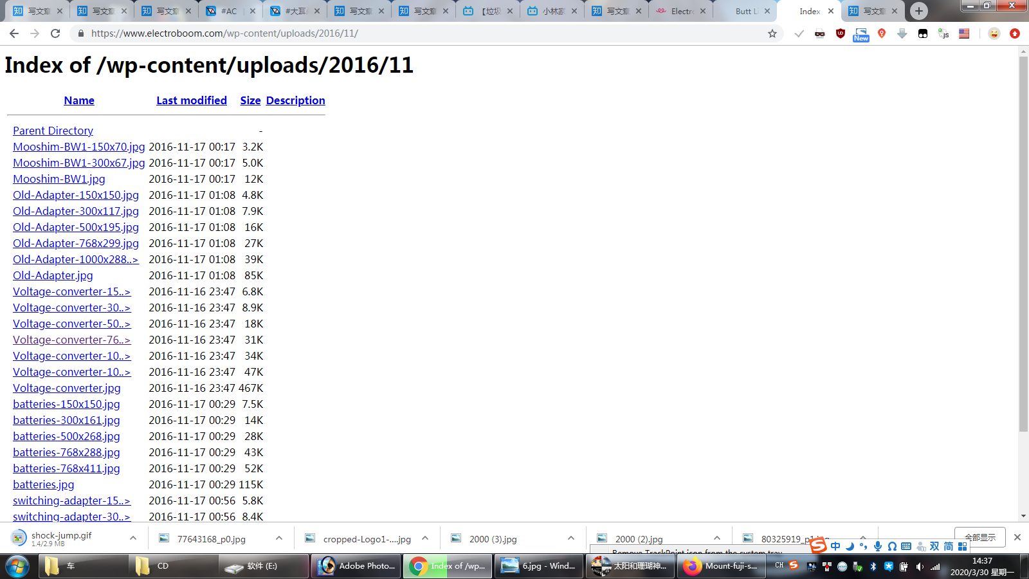This screenshot has width=1029, height=579.
Task: Switch to the 【垃圾 bilibili tab
Action: point(487,11)
